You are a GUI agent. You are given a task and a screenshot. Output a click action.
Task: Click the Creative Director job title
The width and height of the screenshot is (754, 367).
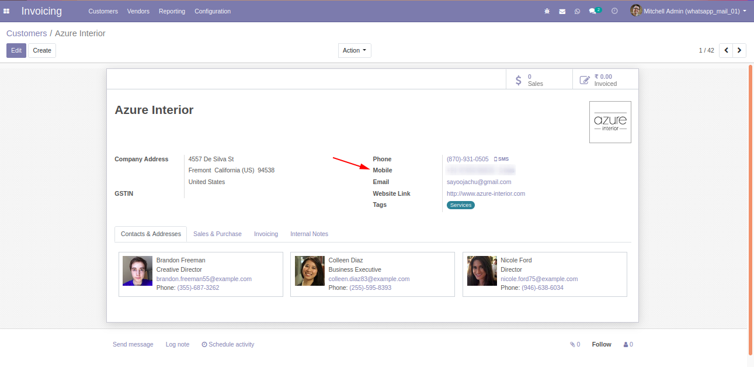pyautogui.click(x=179, y=269)
